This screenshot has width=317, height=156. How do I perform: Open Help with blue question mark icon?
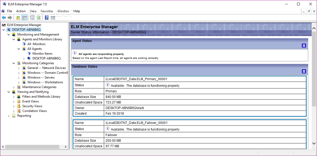[47, 18]
